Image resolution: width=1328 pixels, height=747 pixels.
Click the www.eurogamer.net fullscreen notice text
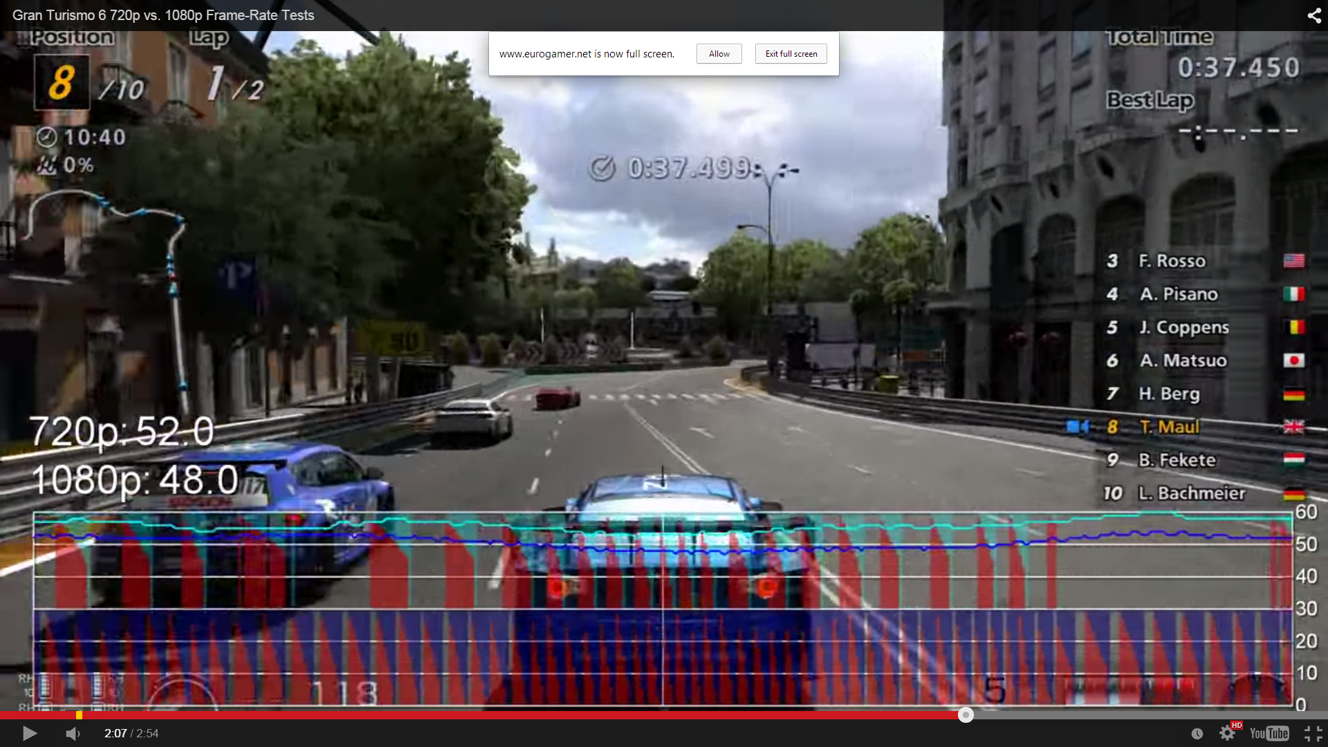click(586, 54)
